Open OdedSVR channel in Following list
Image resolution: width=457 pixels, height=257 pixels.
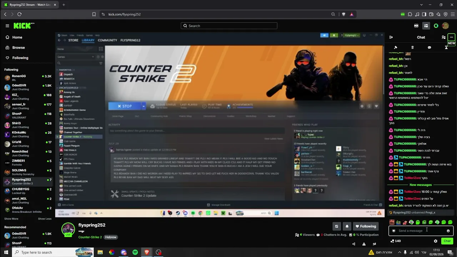(28, 87)
